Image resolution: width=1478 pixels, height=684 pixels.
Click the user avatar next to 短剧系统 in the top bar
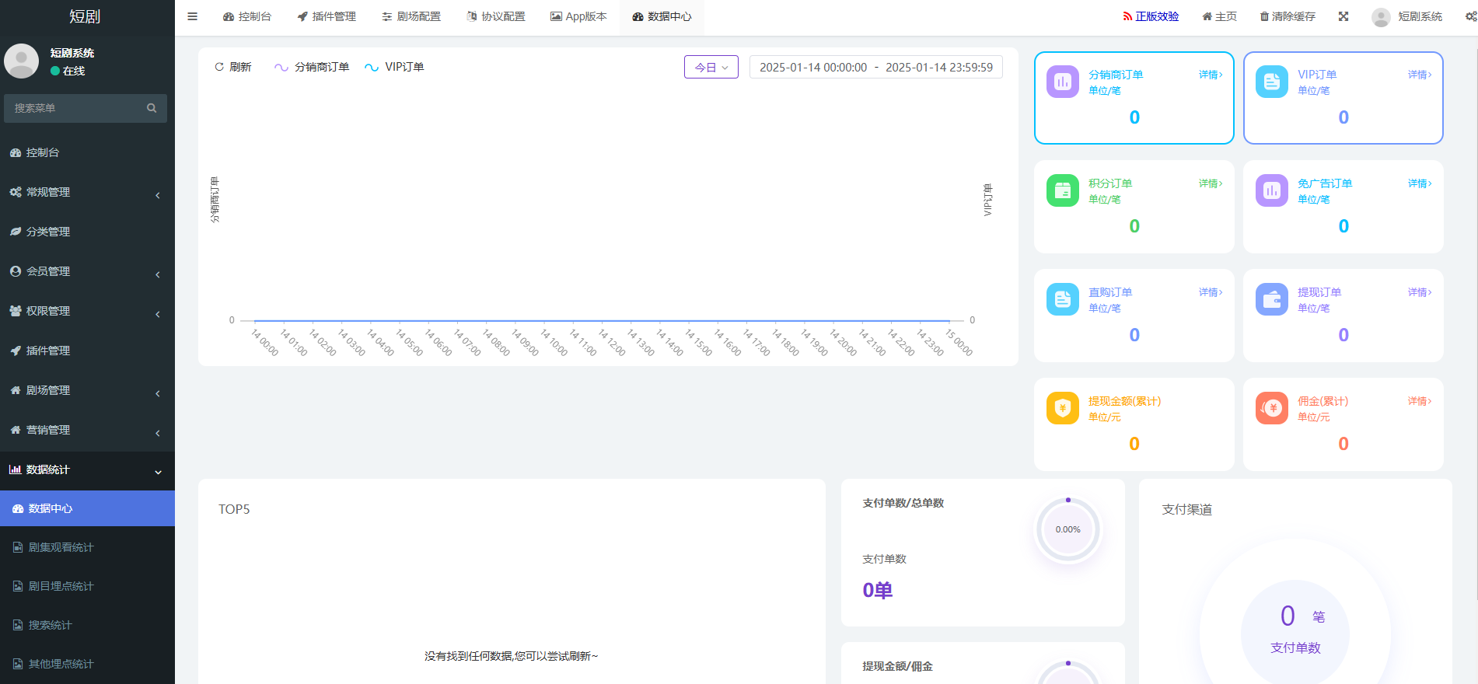(1381, 17)
